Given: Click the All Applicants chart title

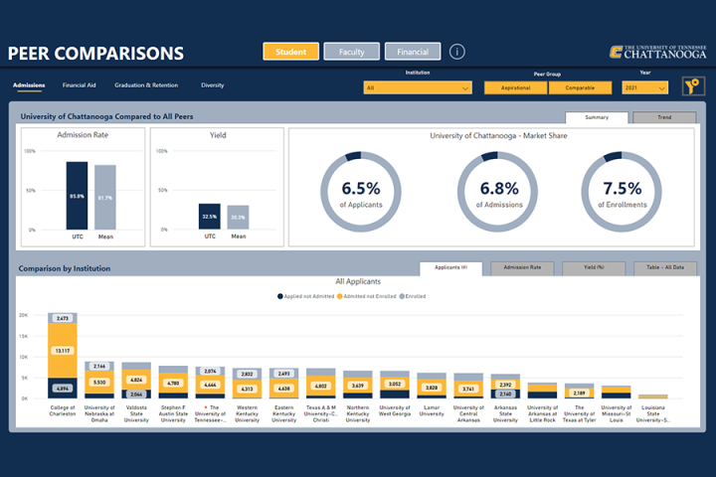Looking at the screenshot, I should coord(358,281).
